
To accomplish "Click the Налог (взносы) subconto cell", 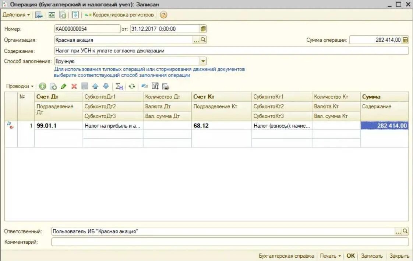I will pyautogui.click(x=282, y=126).
